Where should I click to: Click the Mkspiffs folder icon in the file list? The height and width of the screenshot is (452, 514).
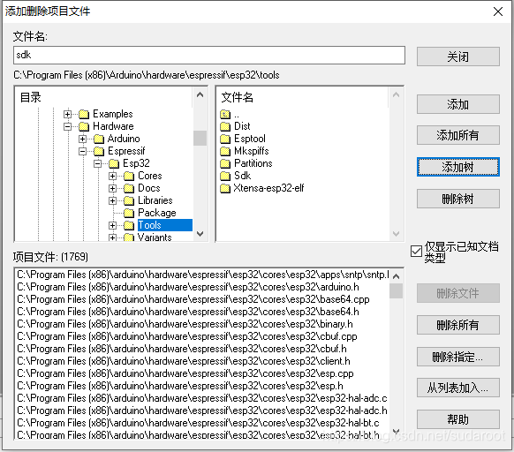pos(225,151)
